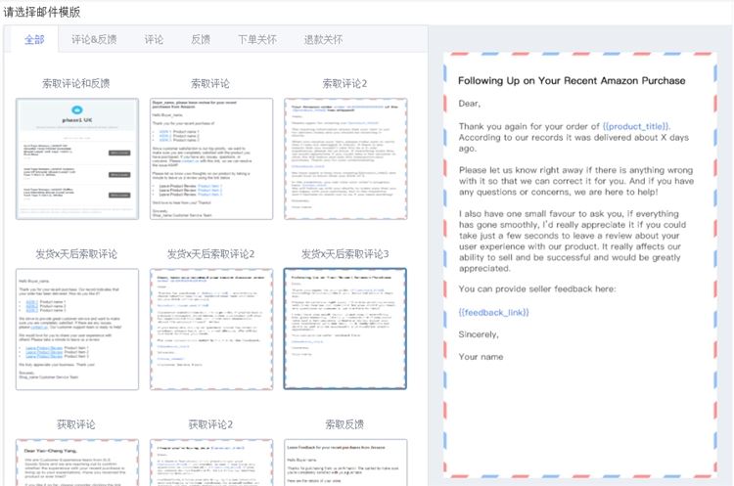Click the 索取反馈 template title
The height and width of the screenshot is (486, 734).
344,424
